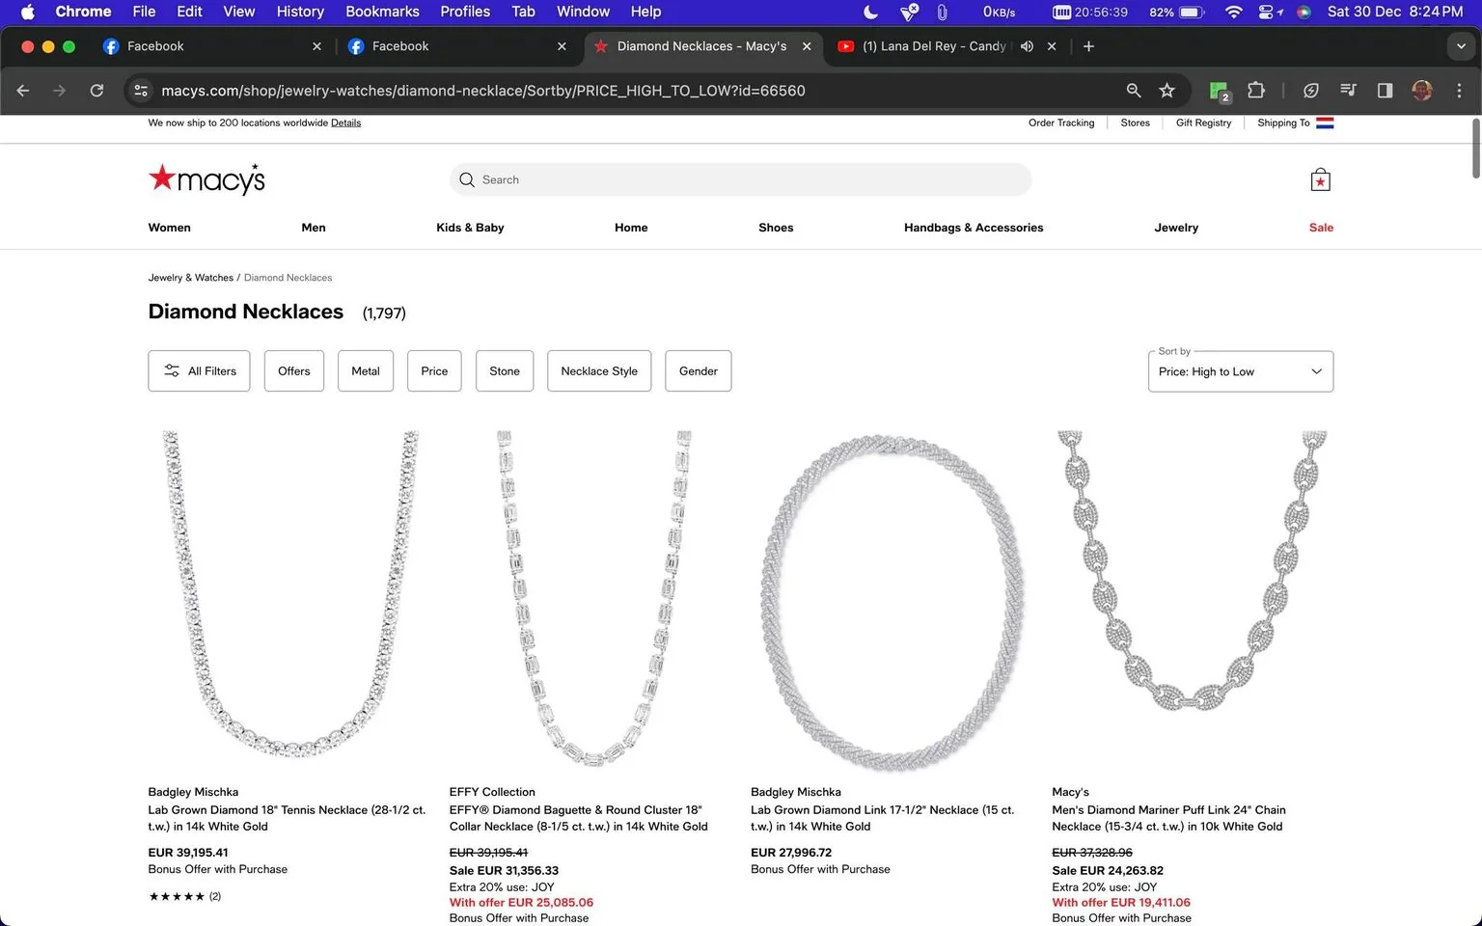Toggle the Do Not Disturb moon icon
Viewport: 1482px width, 926px height.
870,12
